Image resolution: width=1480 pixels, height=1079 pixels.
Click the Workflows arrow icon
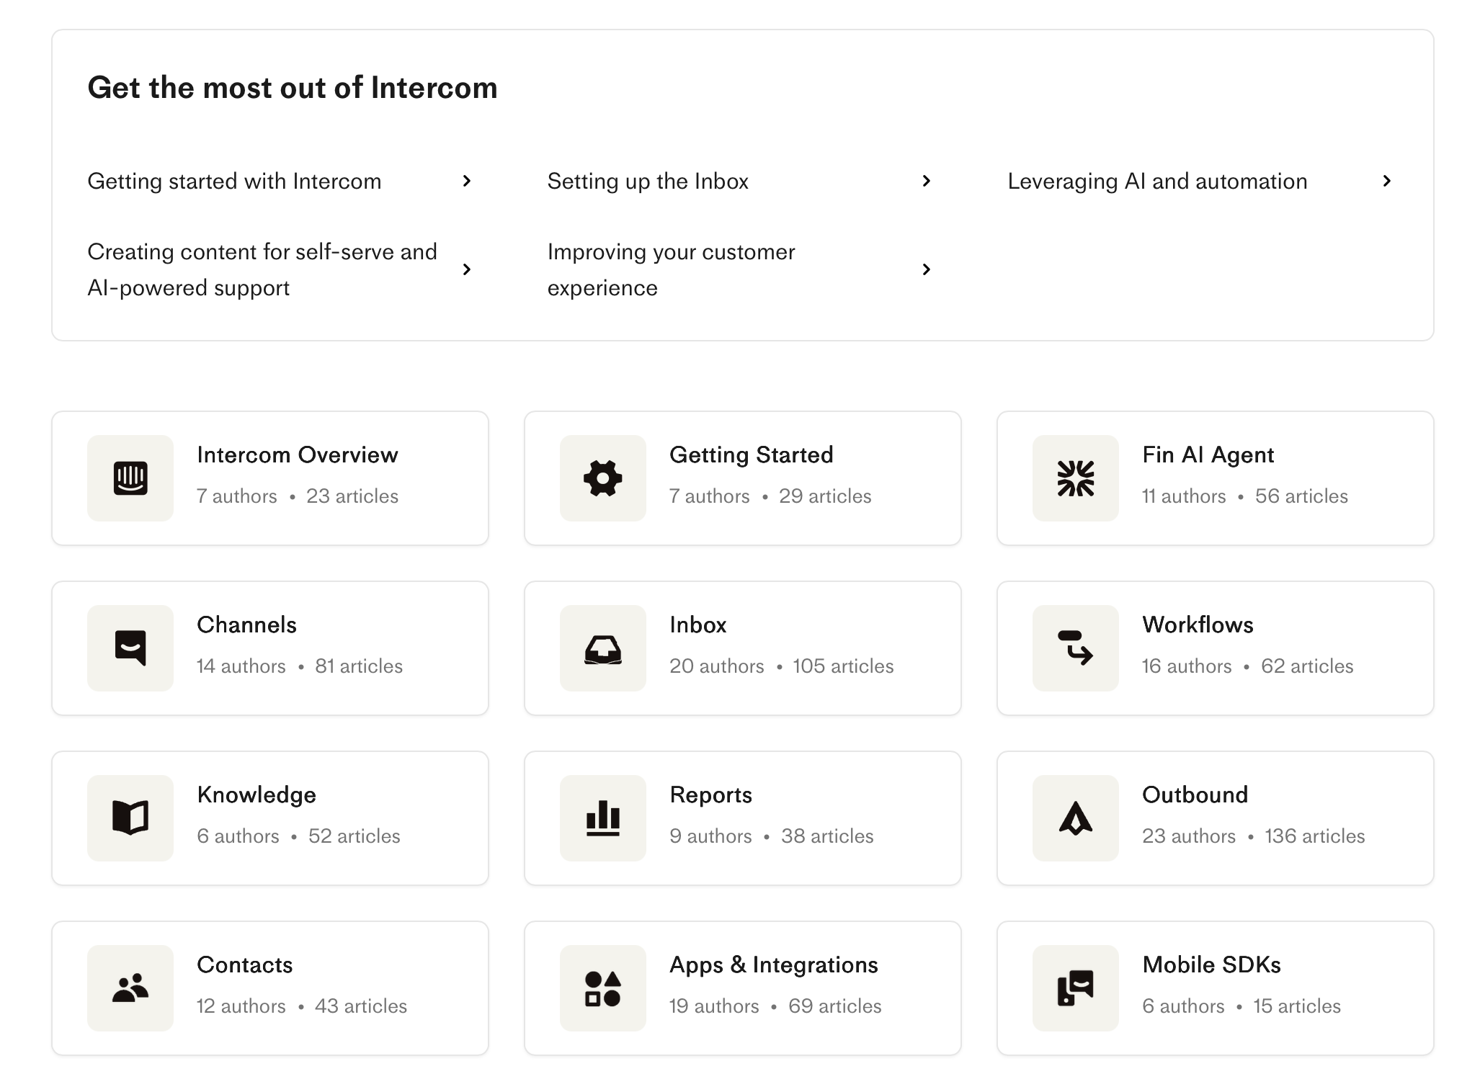click(x=1076, y=648)
